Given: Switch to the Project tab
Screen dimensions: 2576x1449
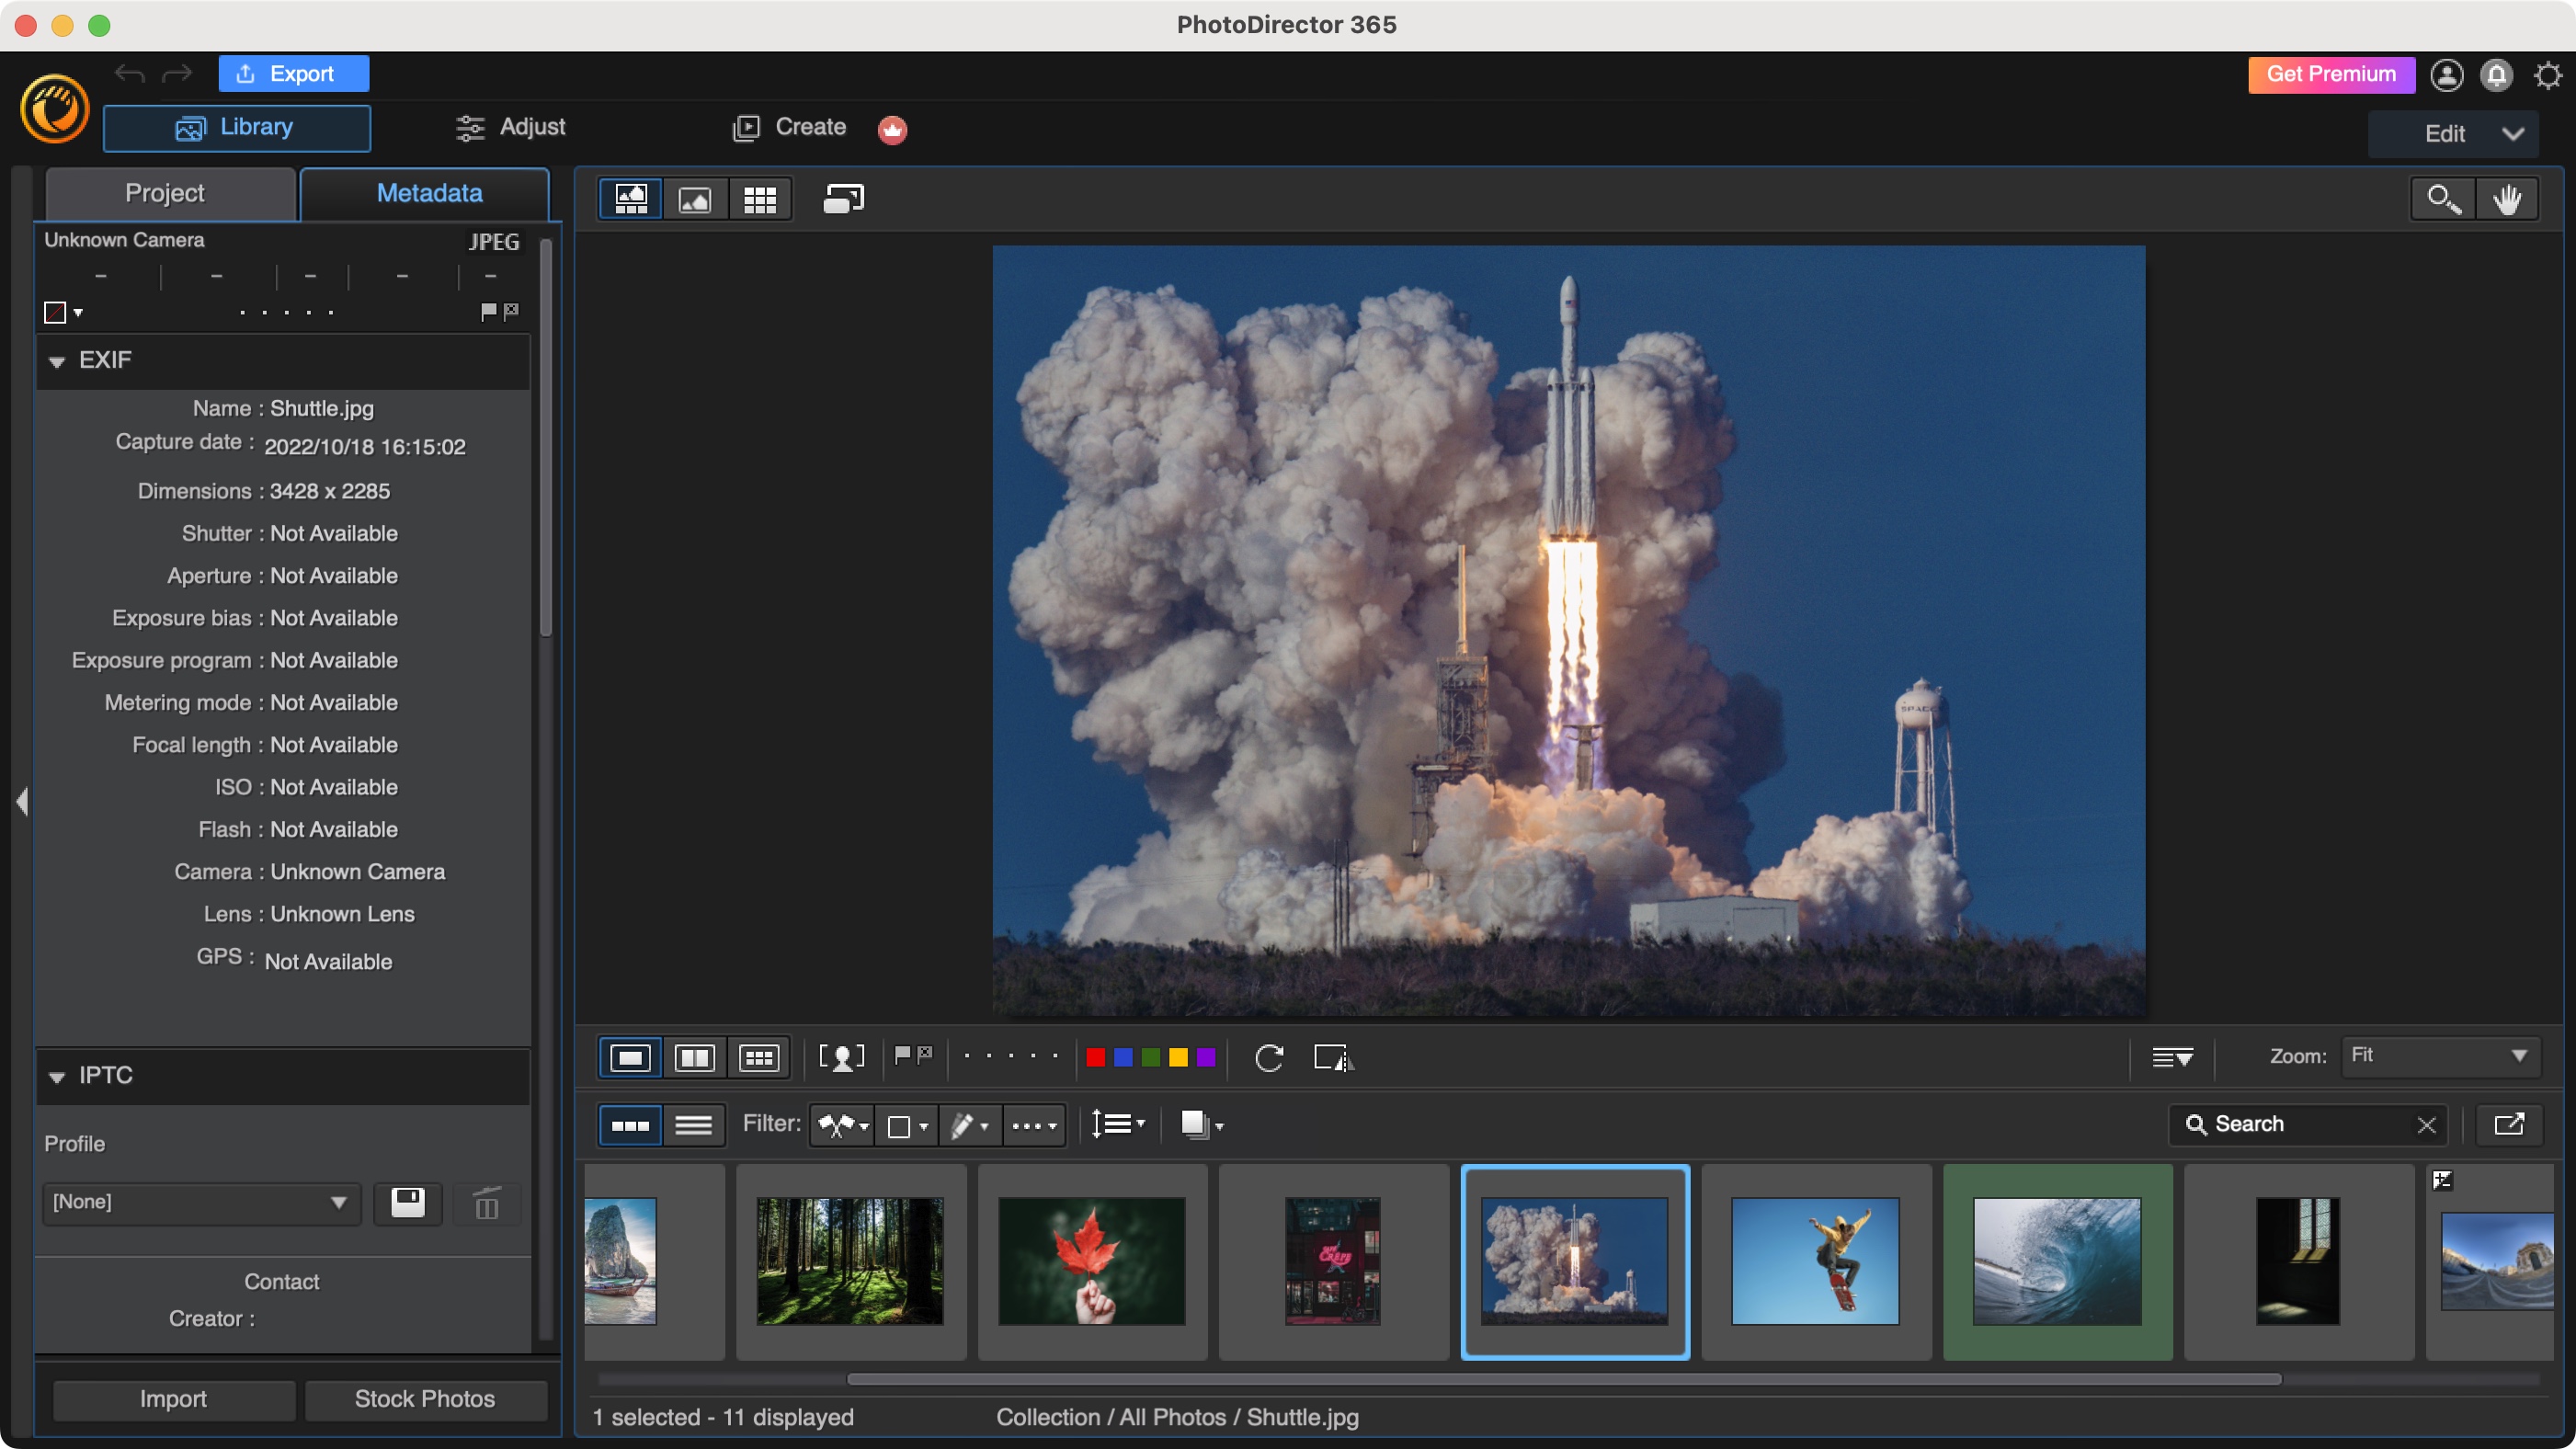Looking at the screenshot, I should point(165,193).
